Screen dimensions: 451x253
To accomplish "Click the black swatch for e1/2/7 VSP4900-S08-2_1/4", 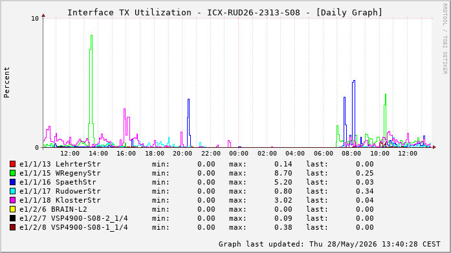I will (13, 218).
